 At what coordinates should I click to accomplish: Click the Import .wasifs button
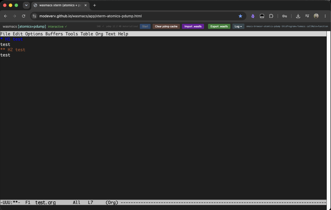pos(193,26)
